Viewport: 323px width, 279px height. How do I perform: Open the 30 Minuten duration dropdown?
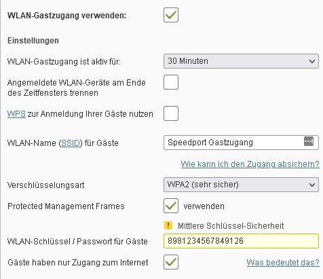(241, 61)
